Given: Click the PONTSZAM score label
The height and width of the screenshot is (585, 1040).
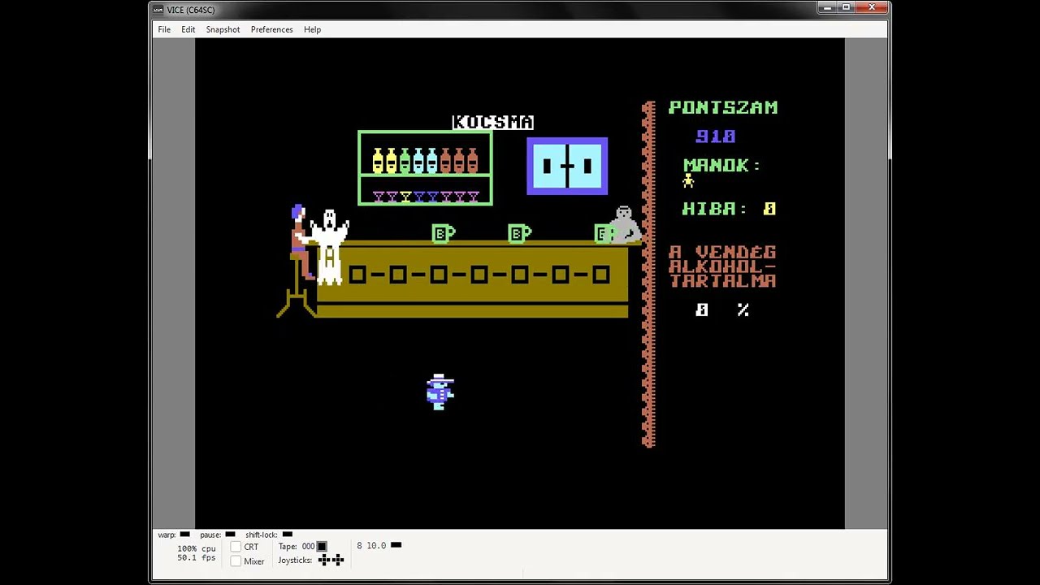Looking at the screenshot, I should click(723, 107).
